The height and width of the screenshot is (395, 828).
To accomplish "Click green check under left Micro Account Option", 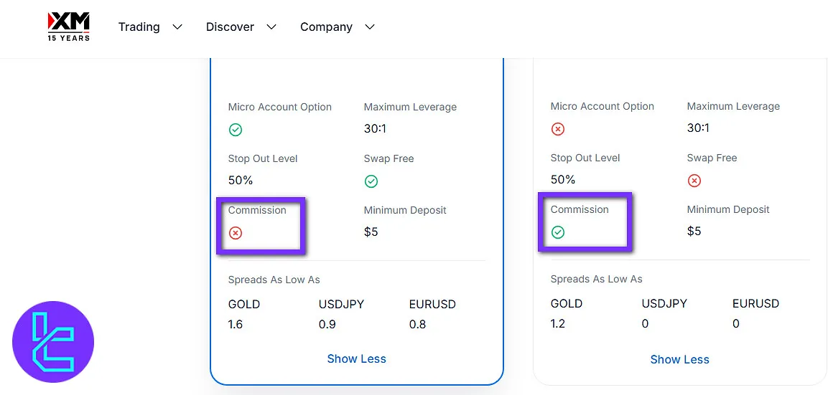I will click(x=236, y=130).
